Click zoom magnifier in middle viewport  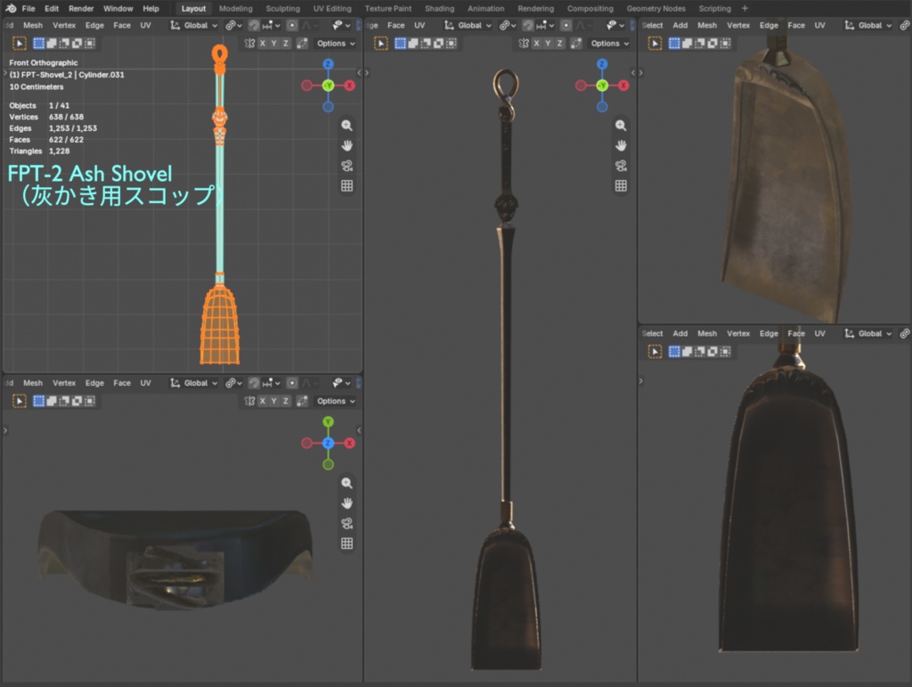coord(621,126)
